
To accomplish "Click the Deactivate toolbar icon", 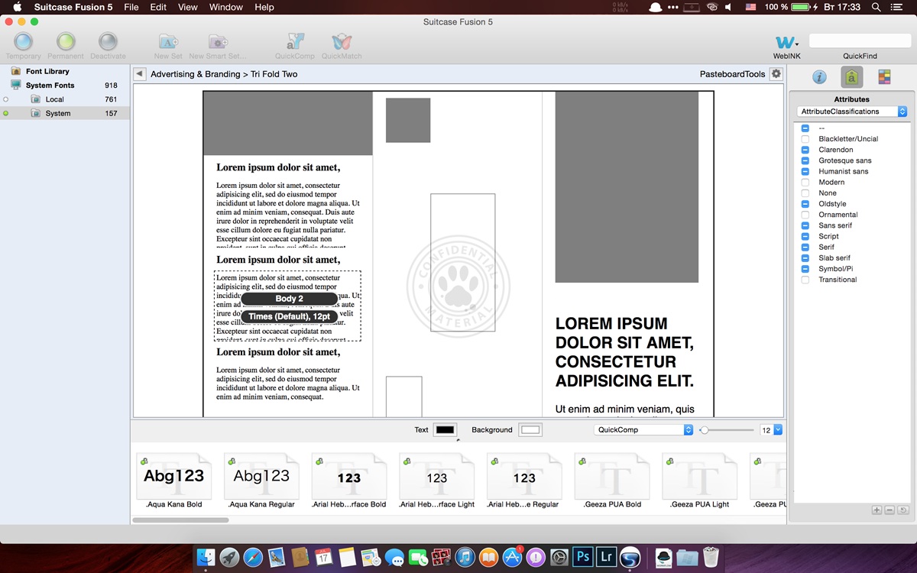I will click(108, 41).
